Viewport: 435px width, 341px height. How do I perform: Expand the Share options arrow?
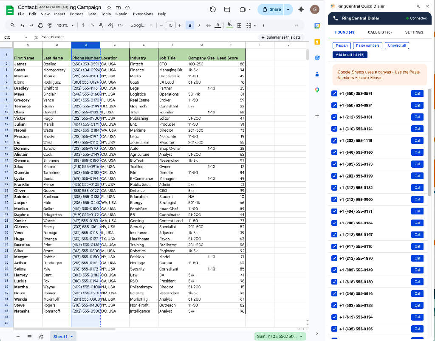tap(288, 9)
